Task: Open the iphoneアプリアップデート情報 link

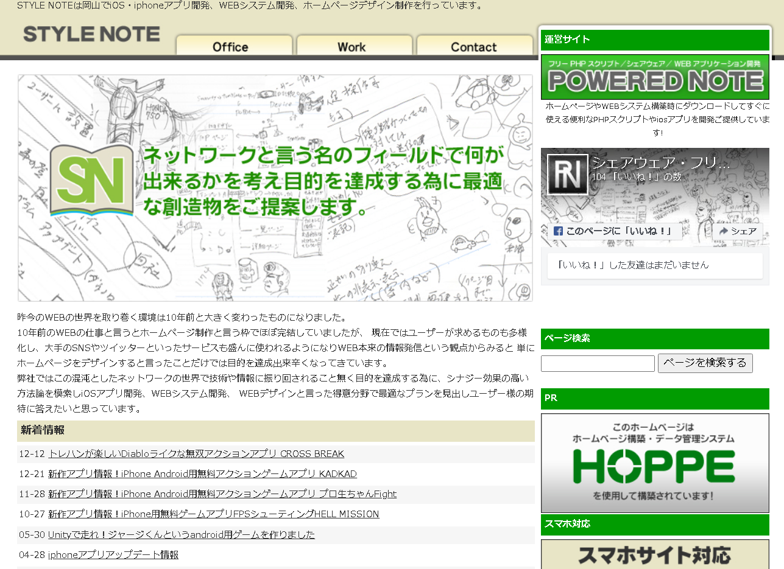Action: tap(113, 555)
